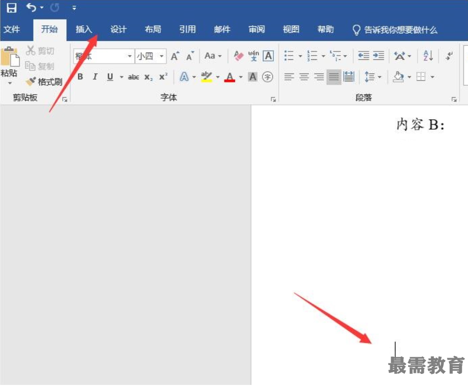468x386 pixels.
Task: Open the 邮件 (Mailings) tab
Action: tap(222, 29)
